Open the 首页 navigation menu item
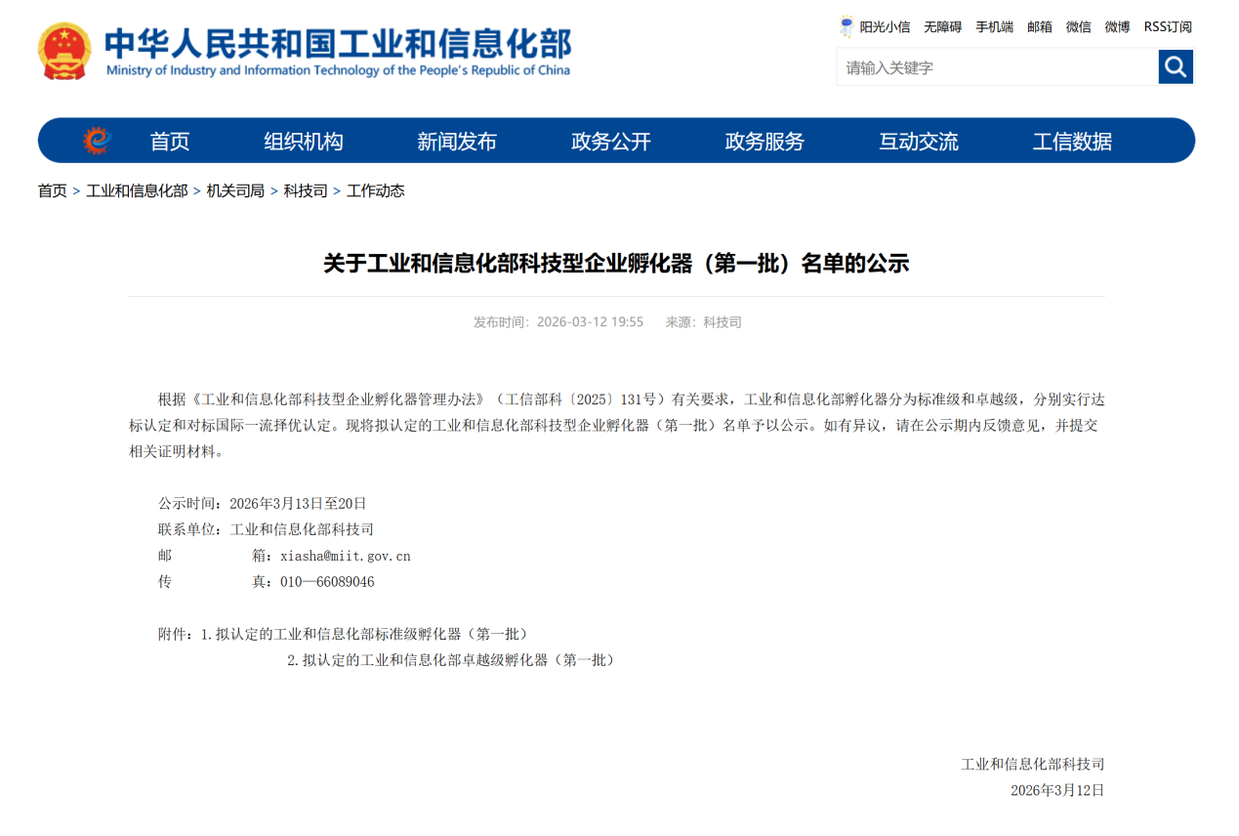1239x836 pixels. tap(170, 142)
